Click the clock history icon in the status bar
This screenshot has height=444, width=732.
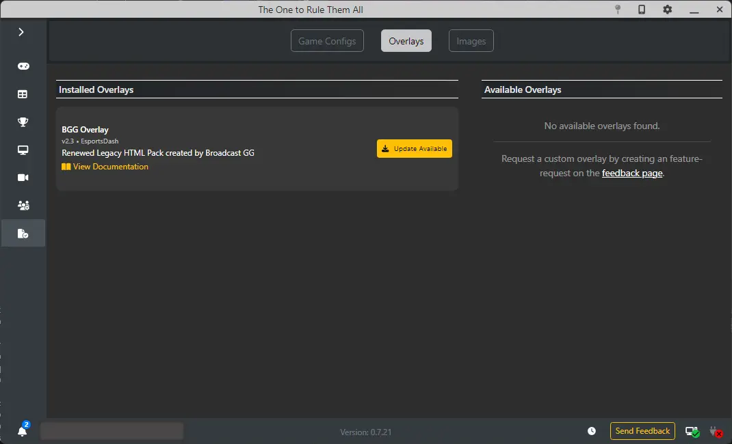(592, 431)
